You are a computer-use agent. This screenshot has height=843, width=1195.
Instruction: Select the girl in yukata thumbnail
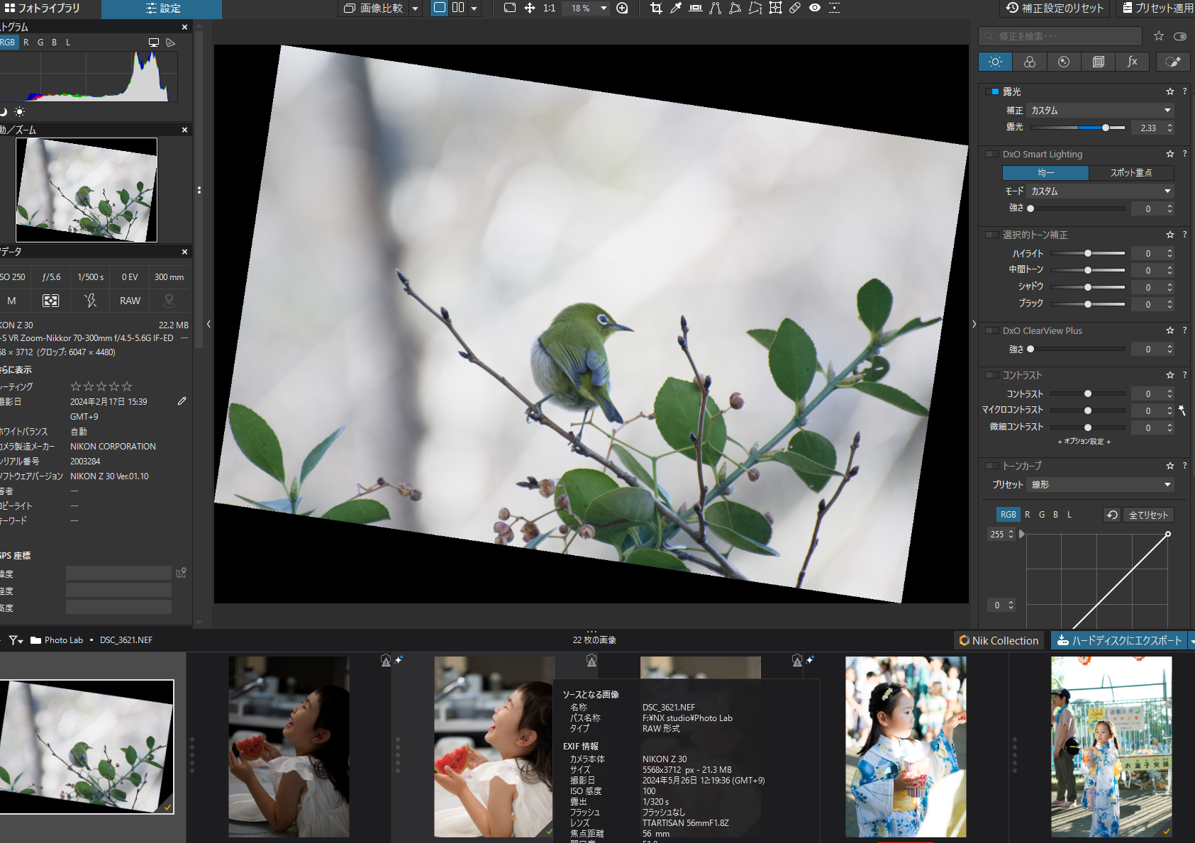[905, 746]
